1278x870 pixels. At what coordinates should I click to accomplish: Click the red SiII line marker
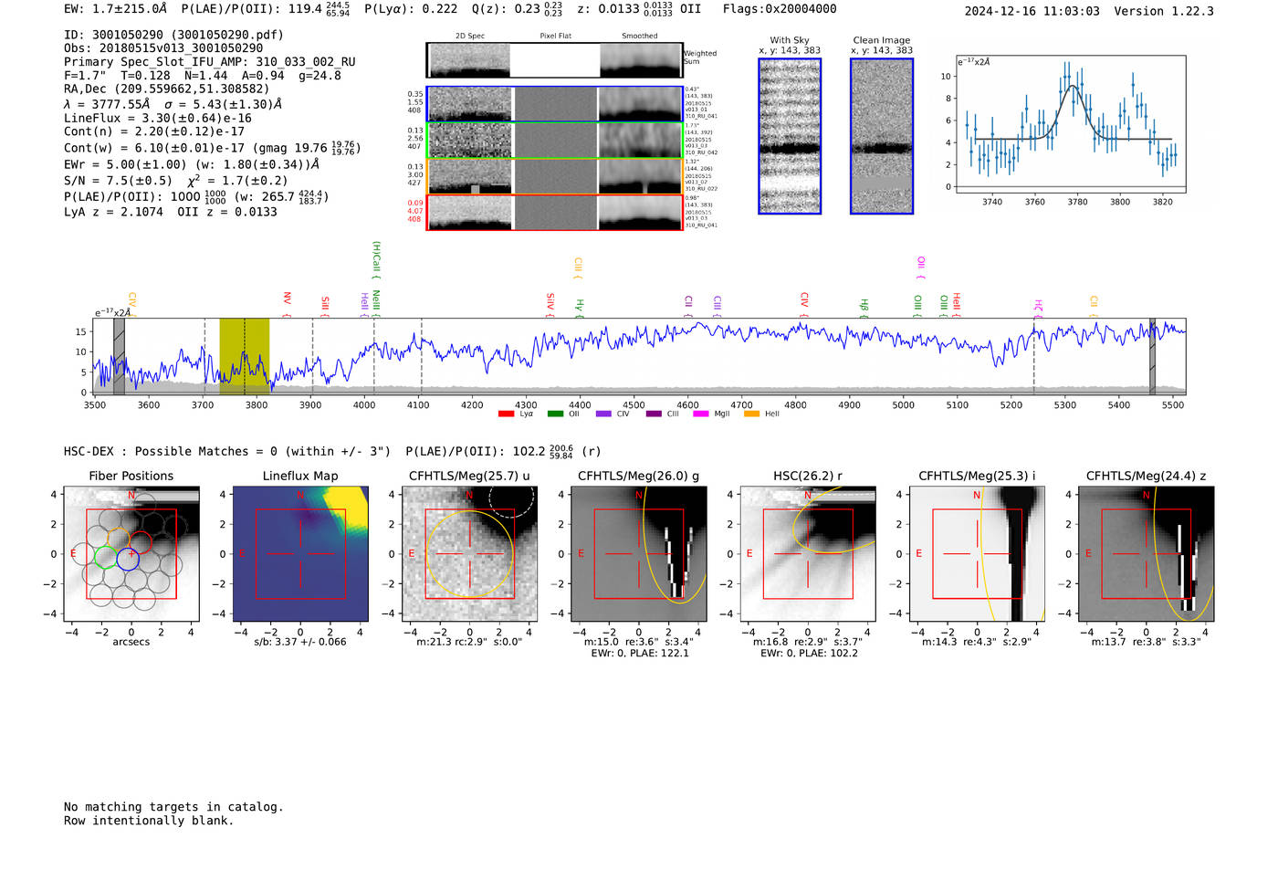[325, 304]
